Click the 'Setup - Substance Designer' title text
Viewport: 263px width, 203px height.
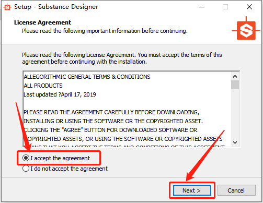tap(56, 7)
